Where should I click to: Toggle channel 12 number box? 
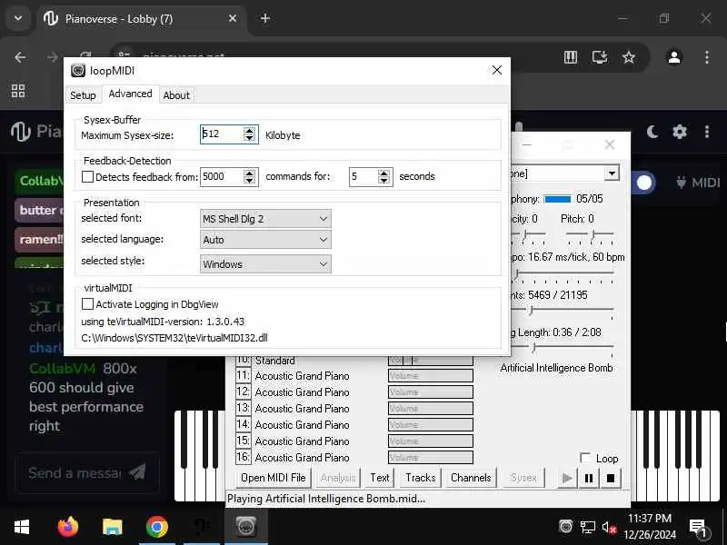pos(244,391)
